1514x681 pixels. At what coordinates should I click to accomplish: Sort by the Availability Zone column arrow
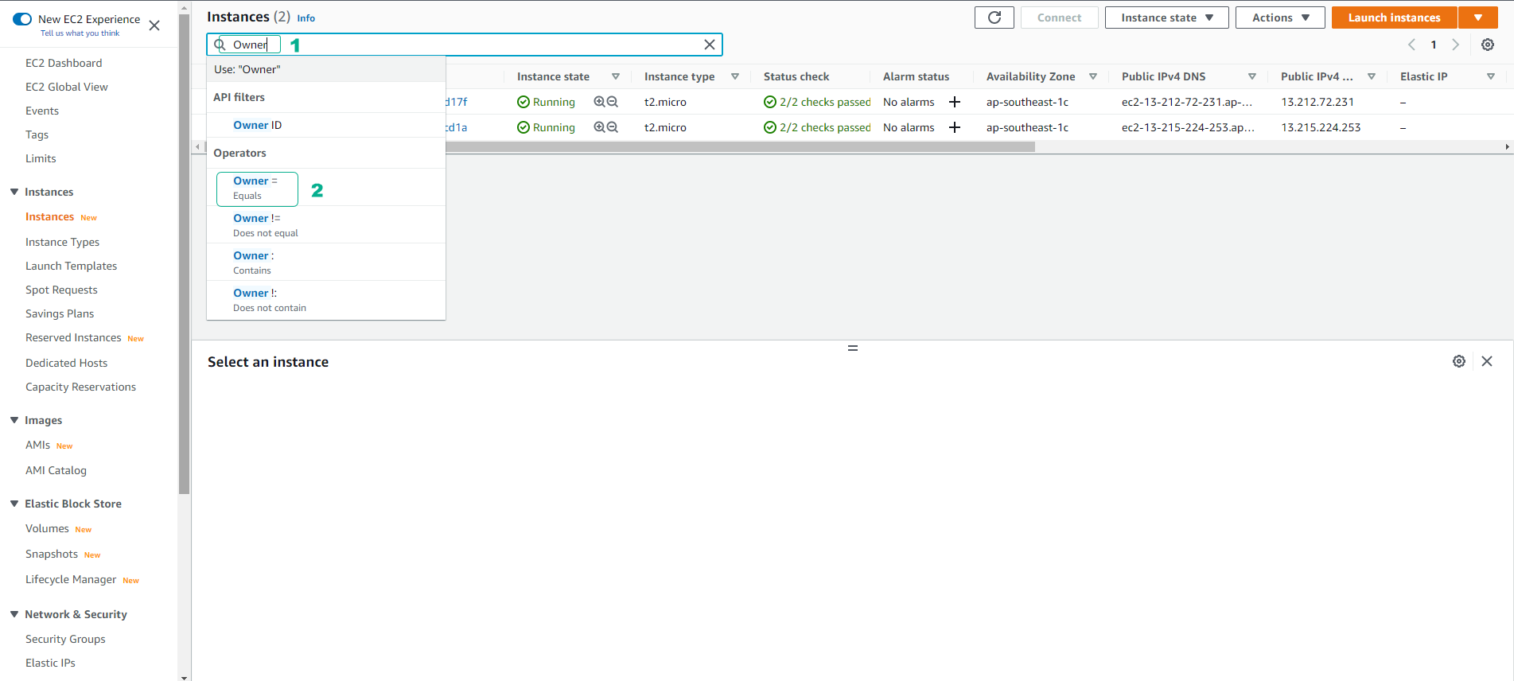(1093, 76)
